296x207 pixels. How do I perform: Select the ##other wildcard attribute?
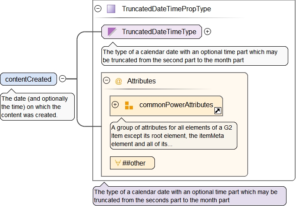132,163
